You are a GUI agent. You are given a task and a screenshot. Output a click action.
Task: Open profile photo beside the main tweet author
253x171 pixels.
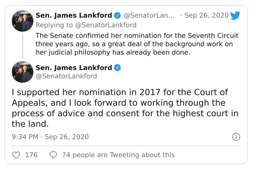(x=22, y=72)
